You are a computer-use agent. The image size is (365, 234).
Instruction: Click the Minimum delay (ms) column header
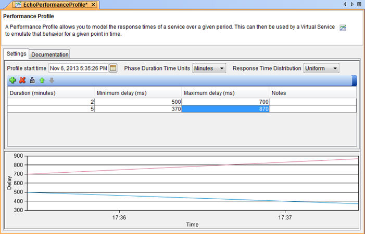(x=138, y=93)
